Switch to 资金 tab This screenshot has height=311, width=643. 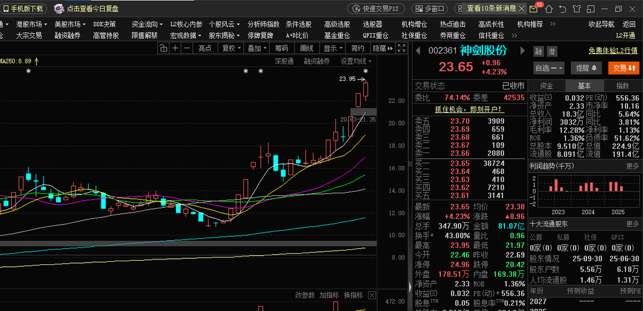pyautogui.click(x=546, y=86)
